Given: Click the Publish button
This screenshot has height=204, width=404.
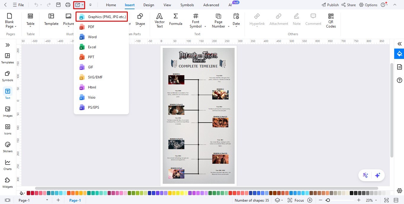Looking at the screenshot, I should [x=330, y=5].
